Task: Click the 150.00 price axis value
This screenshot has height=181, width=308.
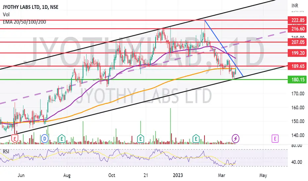Action: pyautogui.click(x=298, y=121)
